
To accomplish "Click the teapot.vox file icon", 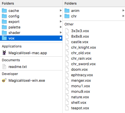I will coord(67,108).
